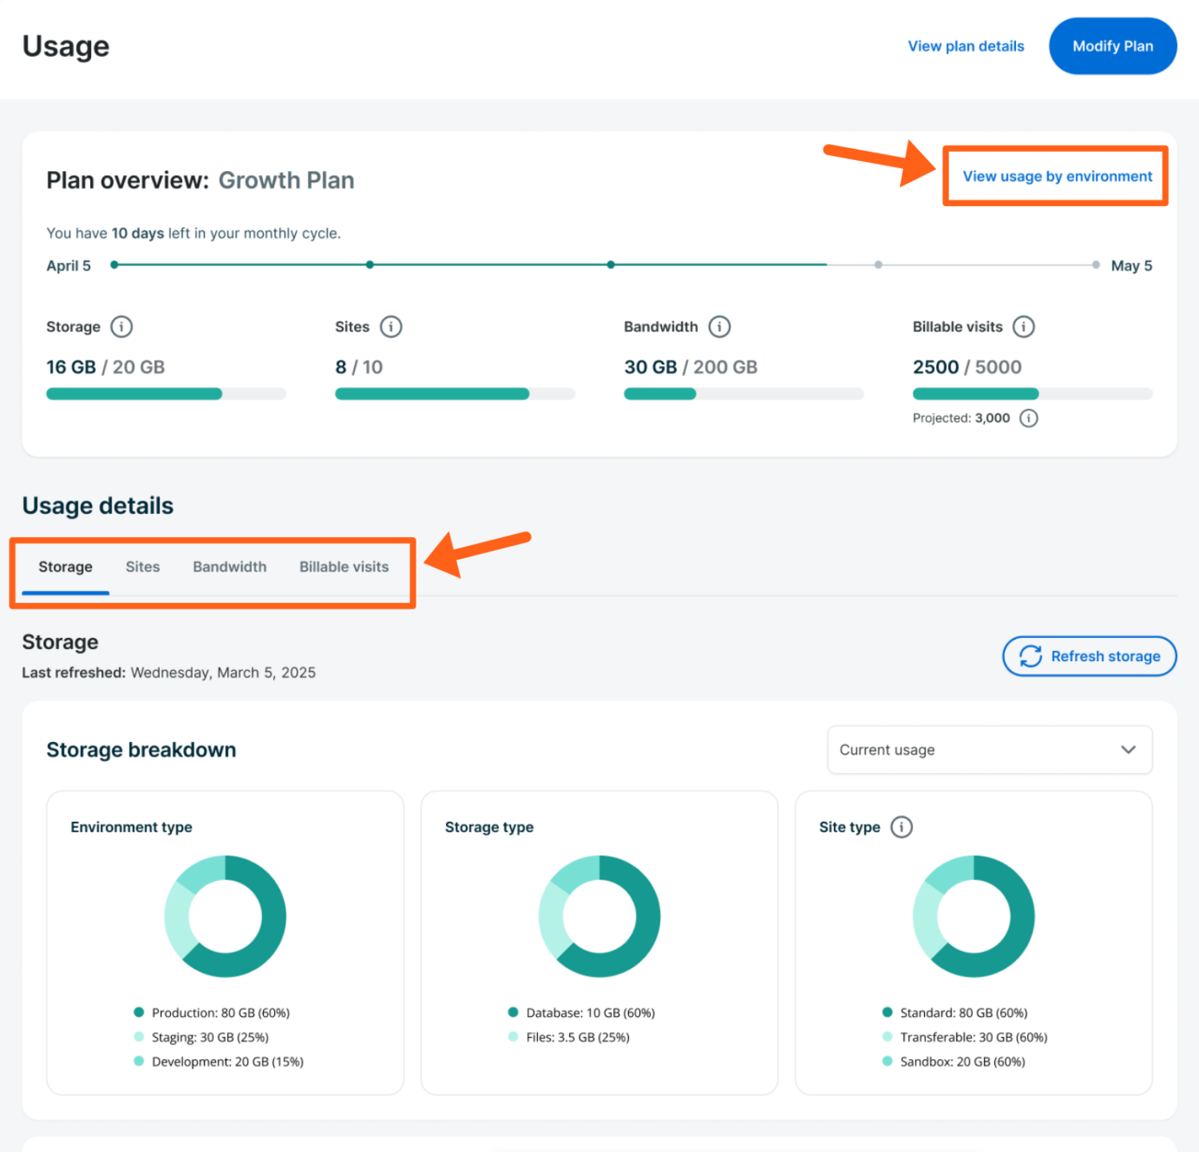This screenshot has height=1152, width=1199.
Task: Open the Projected 3,000 info icon
Action: 1029,417
